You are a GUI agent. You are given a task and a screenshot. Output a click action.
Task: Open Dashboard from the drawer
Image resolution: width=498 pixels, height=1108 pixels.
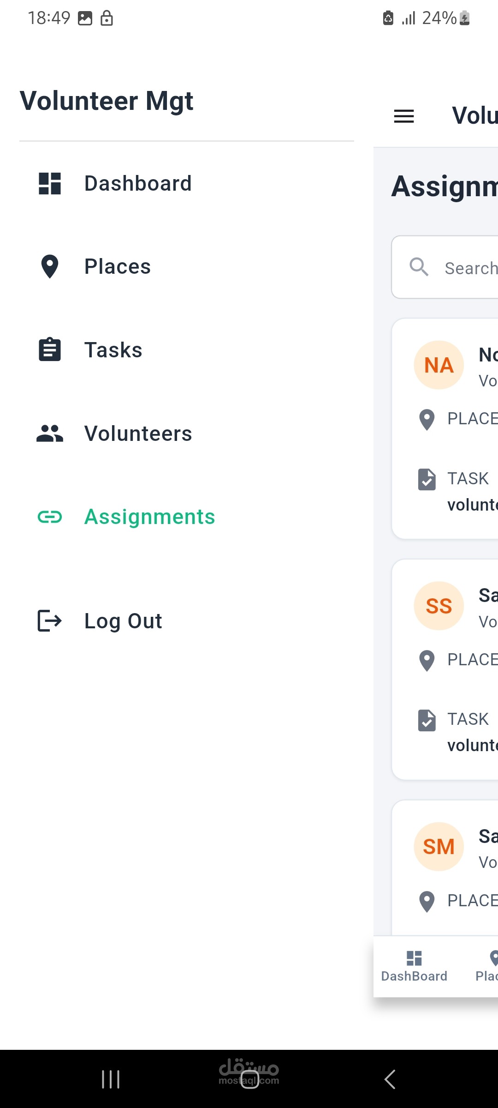187,183
